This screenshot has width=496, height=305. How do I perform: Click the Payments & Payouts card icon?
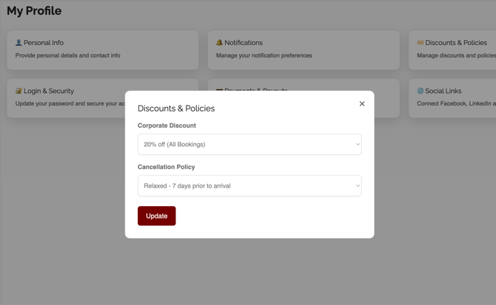(x=219, y=90)
